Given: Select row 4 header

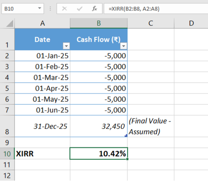Looking at the screenshot, I should pos(7,77).
